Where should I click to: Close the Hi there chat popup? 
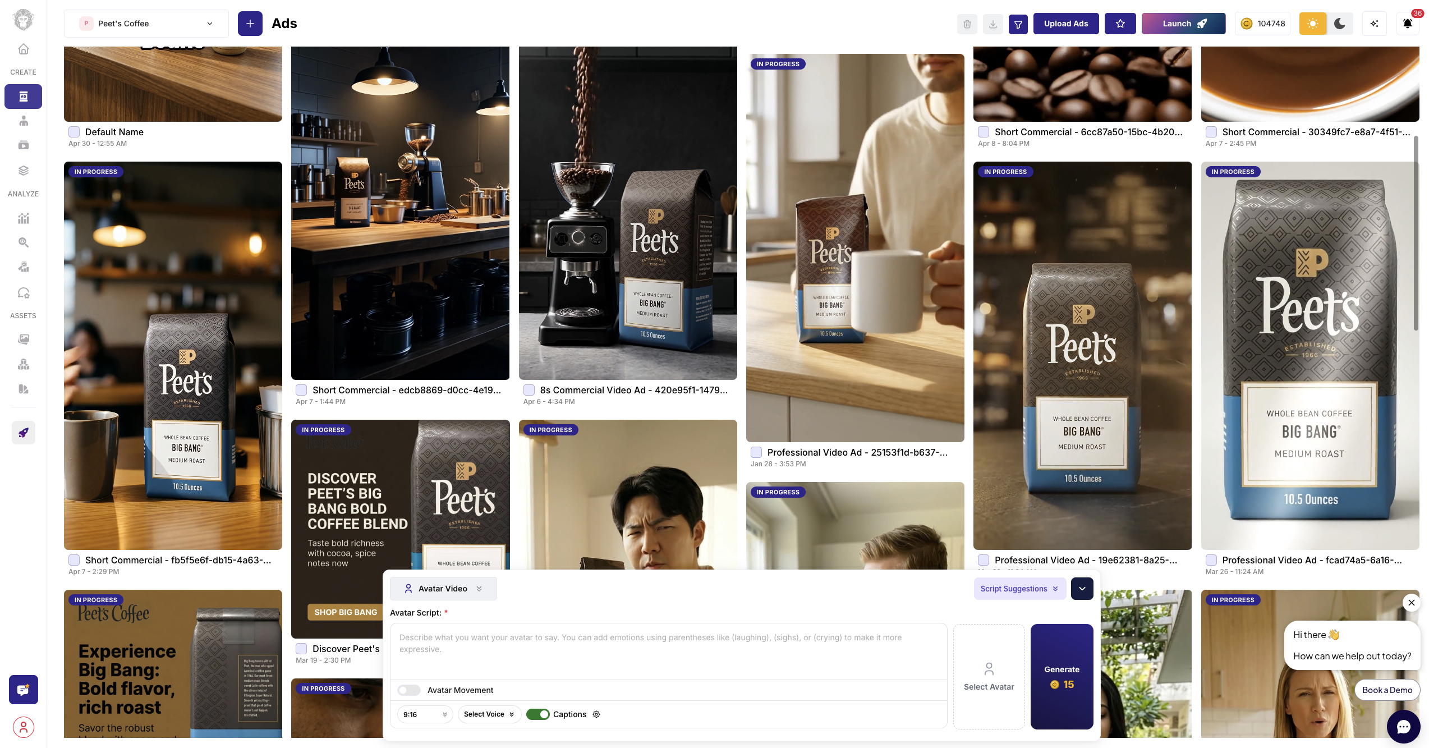pos(1412,603)
